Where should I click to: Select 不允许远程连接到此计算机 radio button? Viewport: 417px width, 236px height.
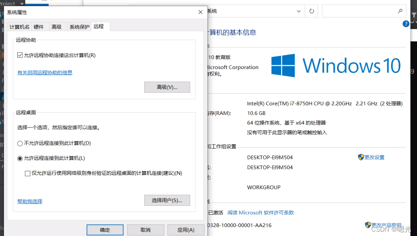[x=20, y=144]
